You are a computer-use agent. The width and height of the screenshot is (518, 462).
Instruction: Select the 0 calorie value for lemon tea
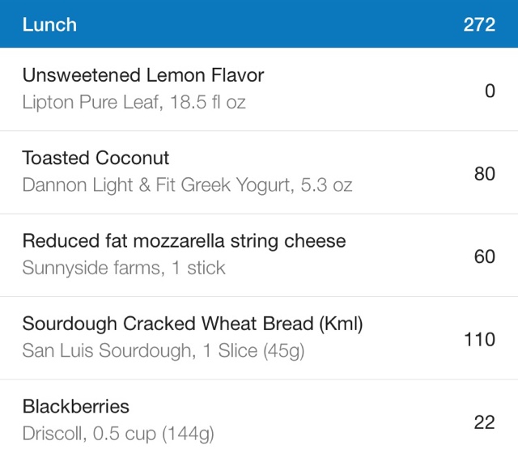[489, 91]
